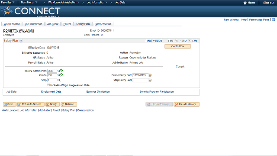Open the Help link
This screenshot has height=156, width=277.
point(244,19)
